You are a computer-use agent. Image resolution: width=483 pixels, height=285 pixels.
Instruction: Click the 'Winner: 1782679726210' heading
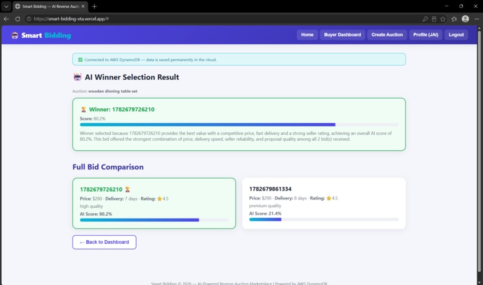122,109
